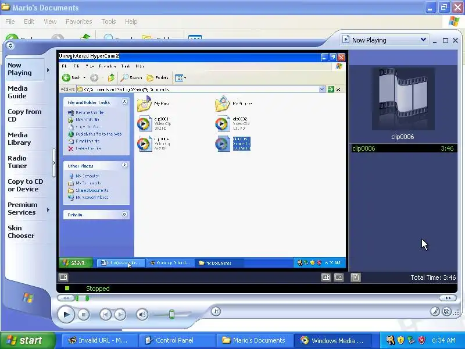Open the View menu in Mario's Documents

pyautogui.click(x=50, y=22)
